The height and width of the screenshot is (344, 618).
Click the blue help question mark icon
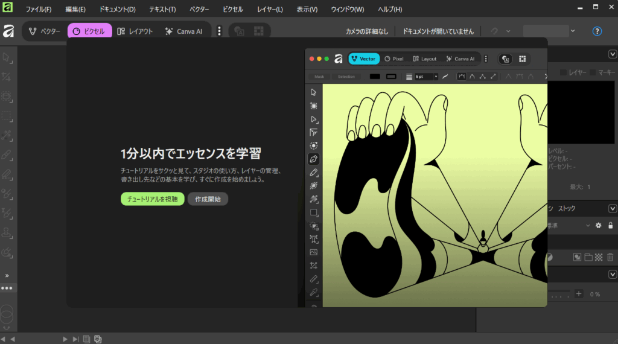point(597,31)
